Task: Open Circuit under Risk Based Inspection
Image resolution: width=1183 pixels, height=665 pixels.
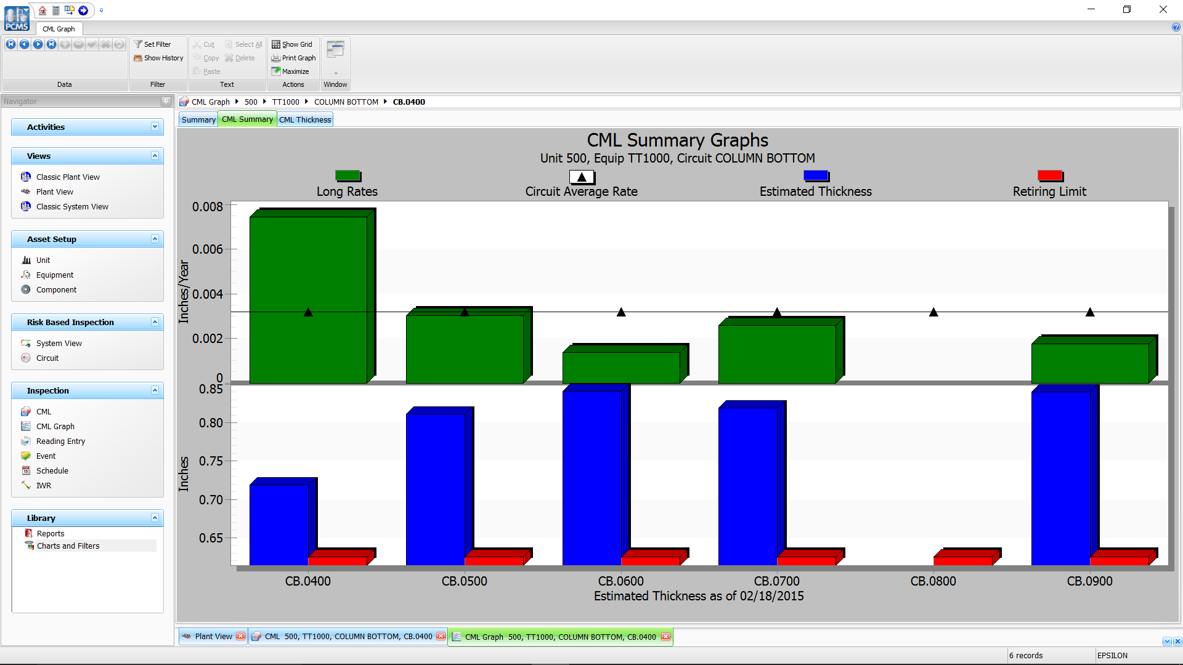Action: pos(47,358)
